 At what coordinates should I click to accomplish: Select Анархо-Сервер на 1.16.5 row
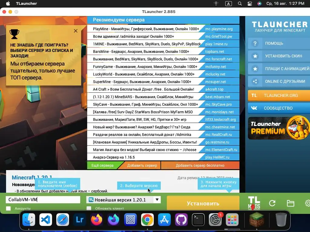click(163, 157)
